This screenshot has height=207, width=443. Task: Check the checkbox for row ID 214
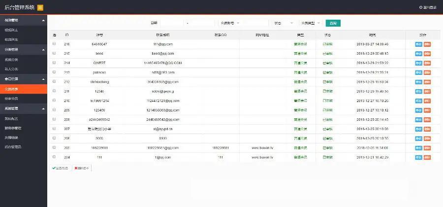[54, 63]
